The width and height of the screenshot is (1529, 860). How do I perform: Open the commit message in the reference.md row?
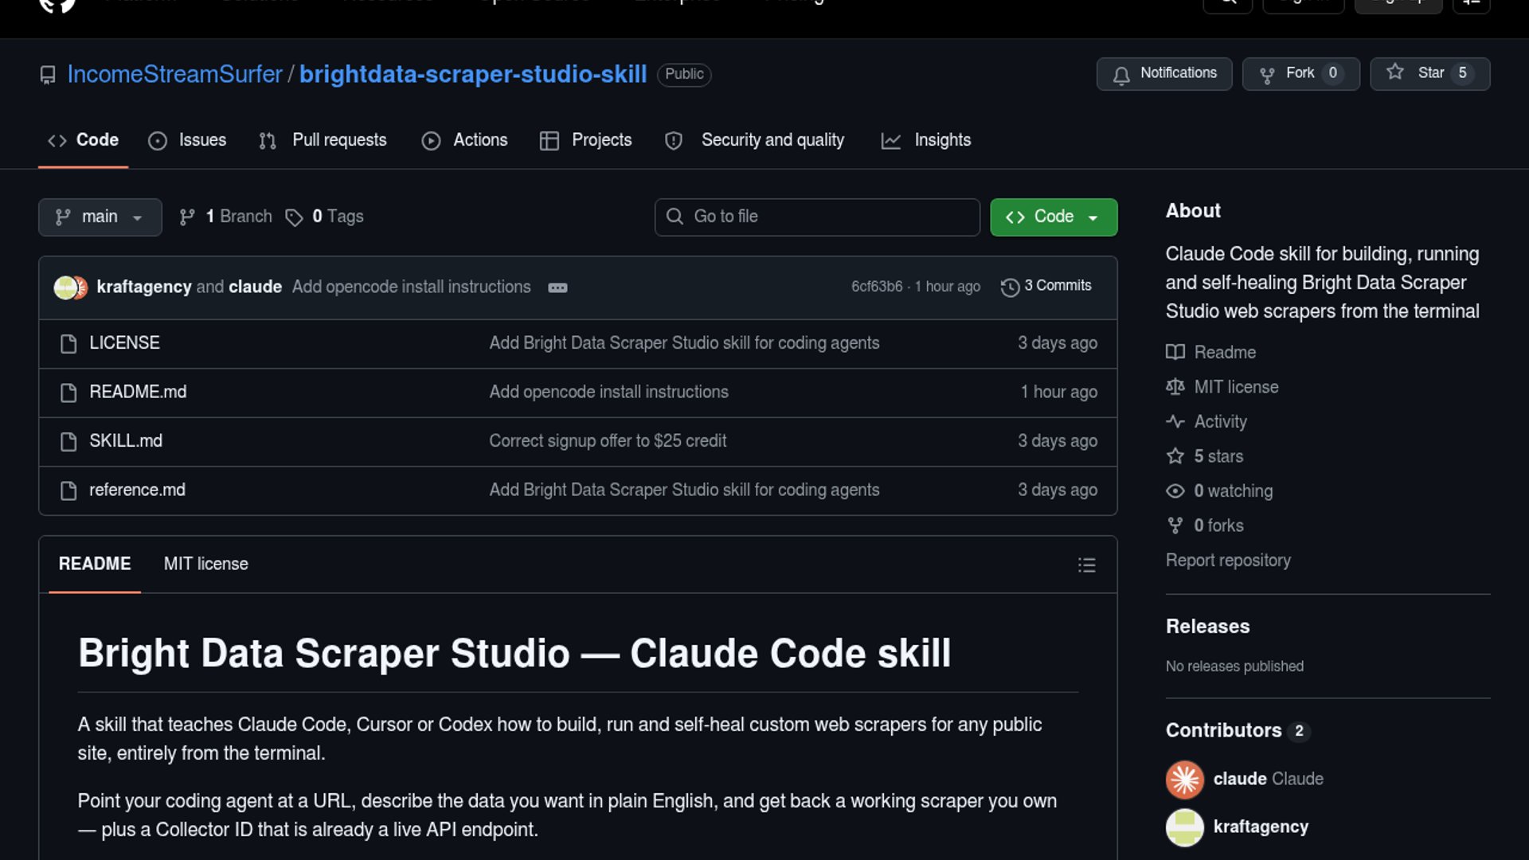(684, 491)
